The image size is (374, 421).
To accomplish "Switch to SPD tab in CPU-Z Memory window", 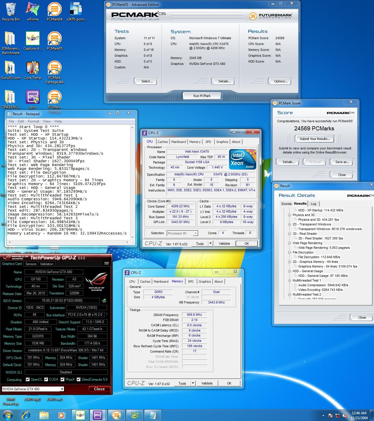I will click(x=191, y=282).
